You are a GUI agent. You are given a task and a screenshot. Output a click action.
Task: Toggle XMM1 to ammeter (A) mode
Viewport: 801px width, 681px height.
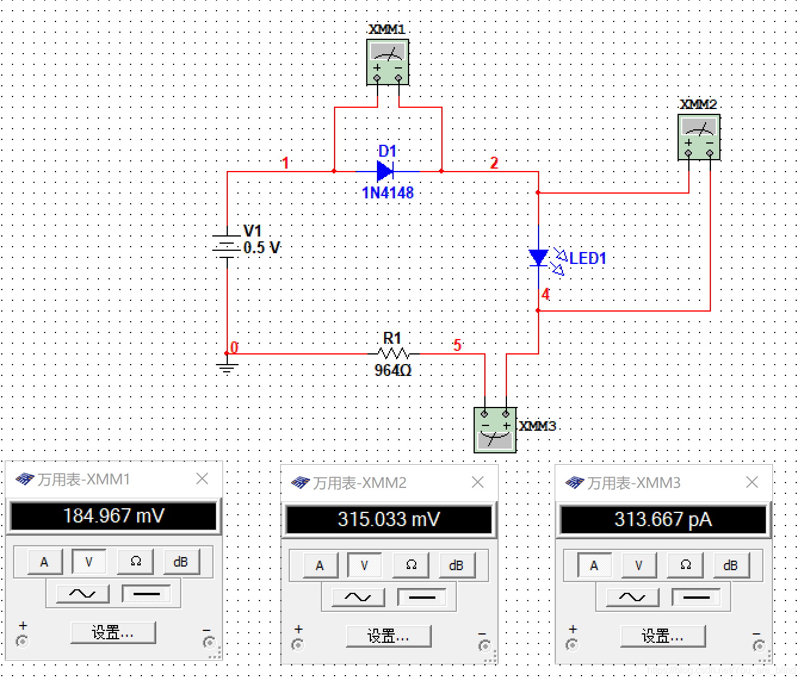click(45, 562)
